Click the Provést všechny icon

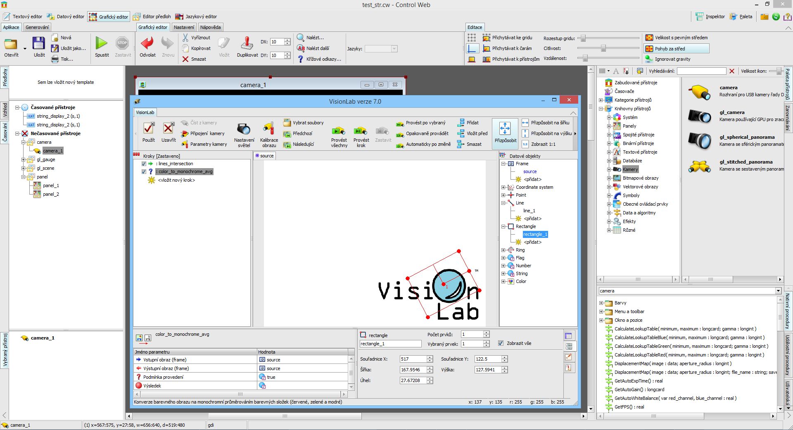click(339, 131)
